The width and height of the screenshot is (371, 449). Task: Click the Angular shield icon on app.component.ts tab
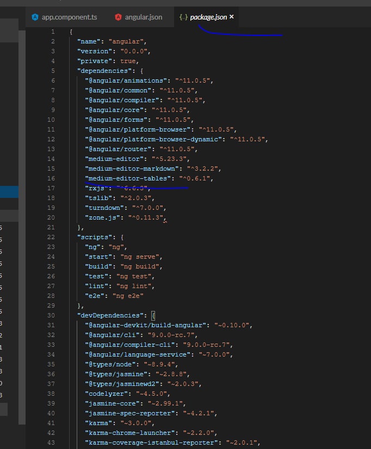35,17
